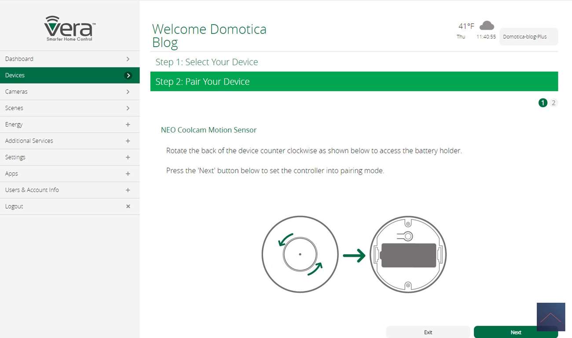This screenshot has height=338, width=572.
Task: Expand the Energy menu plus icon
Action: tap(128, 125)
